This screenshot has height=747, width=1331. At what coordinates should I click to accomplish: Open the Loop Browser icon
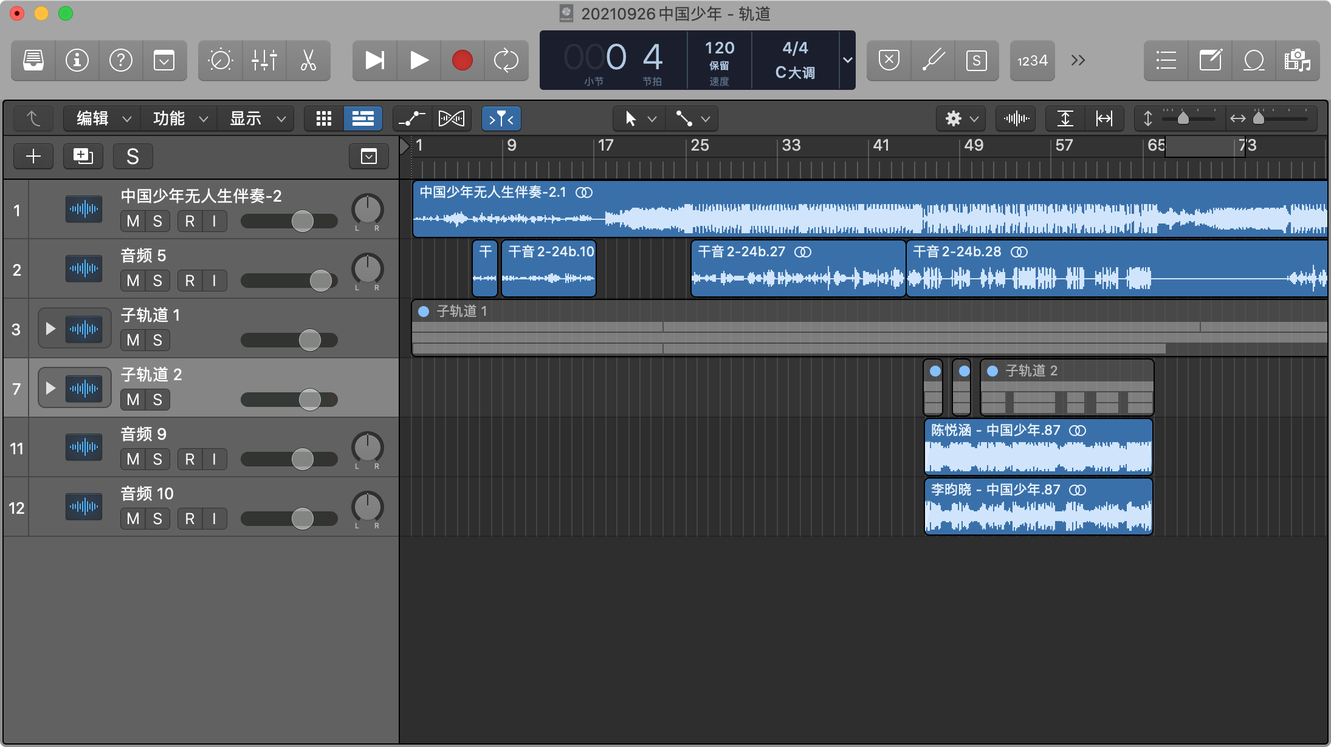(1254, 60)
